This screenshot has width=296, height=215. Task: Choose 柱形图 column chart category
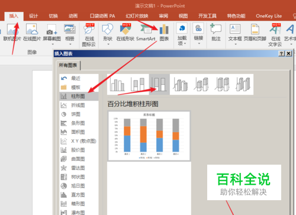pyautogui.click(x=79, y=96)
